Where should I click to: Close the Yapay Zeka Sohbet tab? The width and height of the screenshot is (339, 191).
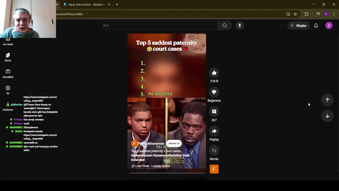pos(109,5)
